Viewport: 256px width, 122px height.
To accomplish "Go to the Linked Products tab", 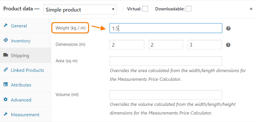I will 25,70.
